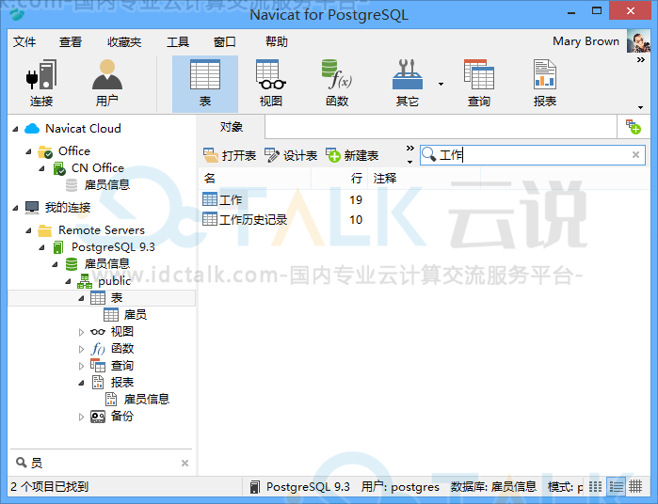Screen dimensions: 658x504
Task: Select the CN Office connection
Action: [x=97, y=168]
